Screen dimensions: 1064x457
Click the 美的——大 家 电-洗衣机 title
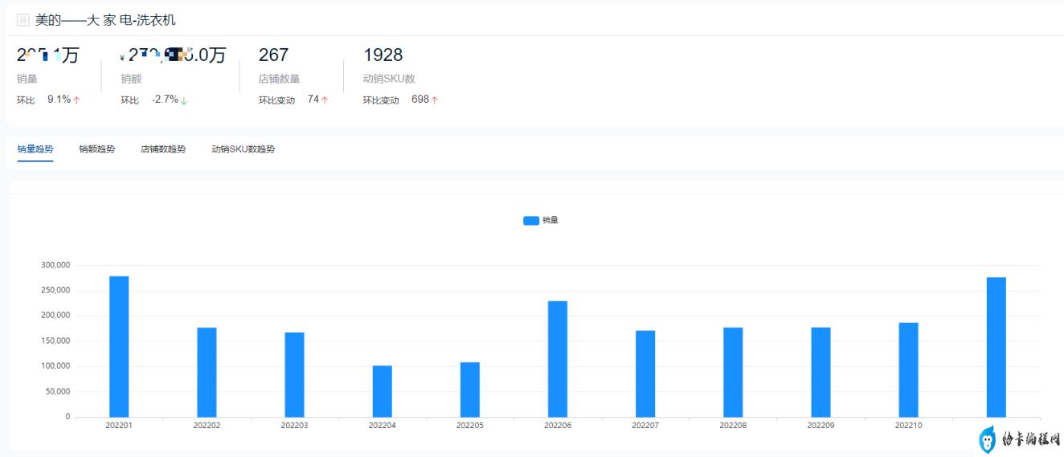pos(105,20)
